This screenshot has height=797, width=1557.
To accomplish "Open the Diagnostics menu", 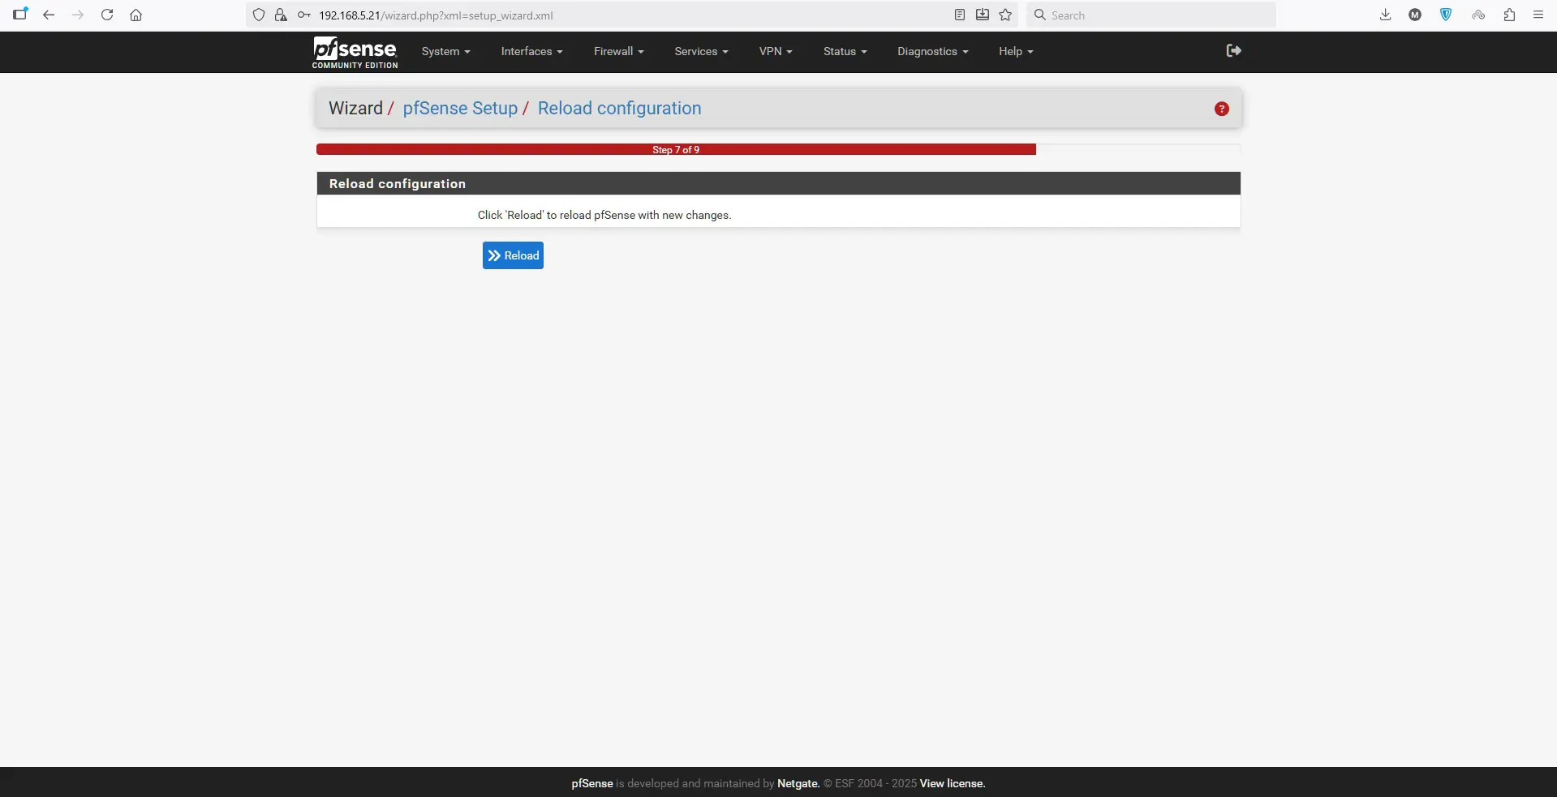I will (932, 51).
